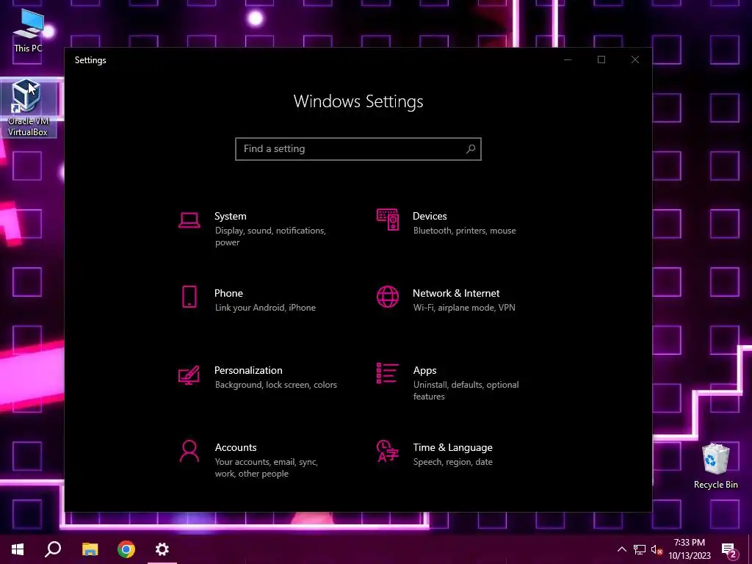The width and height of the screenshot is (752, 564).
Task: Open the Time & Language icon
Action: pyautogui.click(x=388, y=451)
